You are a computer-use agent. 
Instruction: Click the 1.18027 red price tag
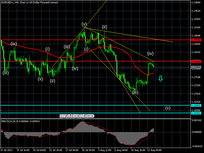[x=197, y=61]
